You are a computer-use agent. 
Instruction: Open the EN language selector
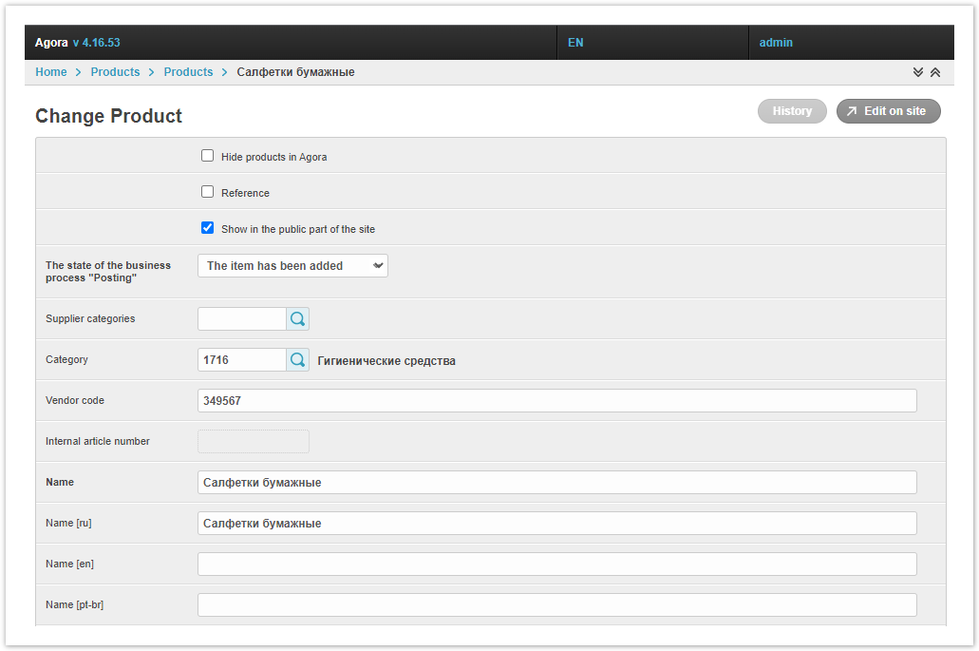point(575,43)
